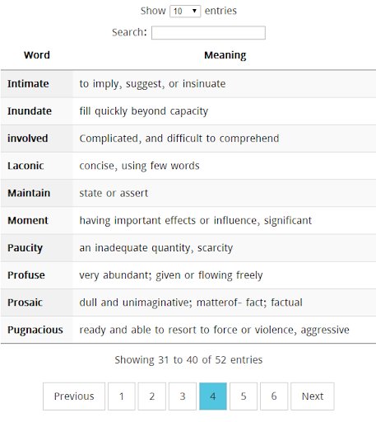The width and height of the screenshot is (376, 422).
Task: Jump to page 6
Action: click(274, 396)
